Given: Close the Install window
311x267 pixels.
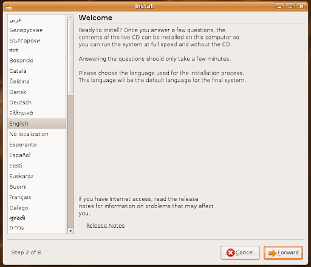Looking at the screenshot, I should click(301, 7).
